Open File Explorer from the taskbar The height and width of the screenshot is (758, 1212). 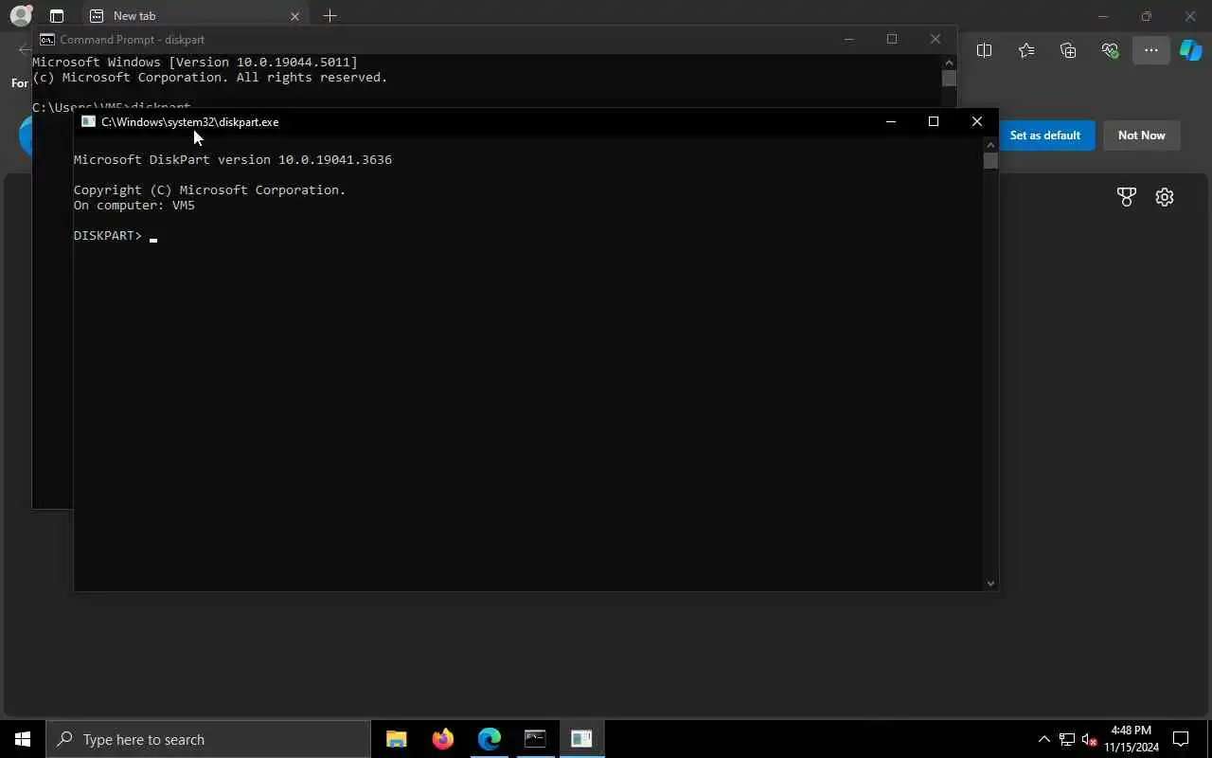tap(397, 739)
